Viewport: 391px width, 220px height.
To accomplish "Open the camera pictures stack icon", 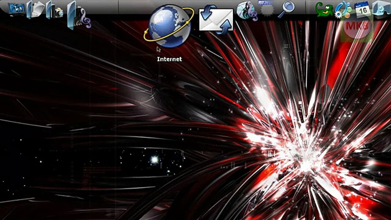I will [55, 10].
